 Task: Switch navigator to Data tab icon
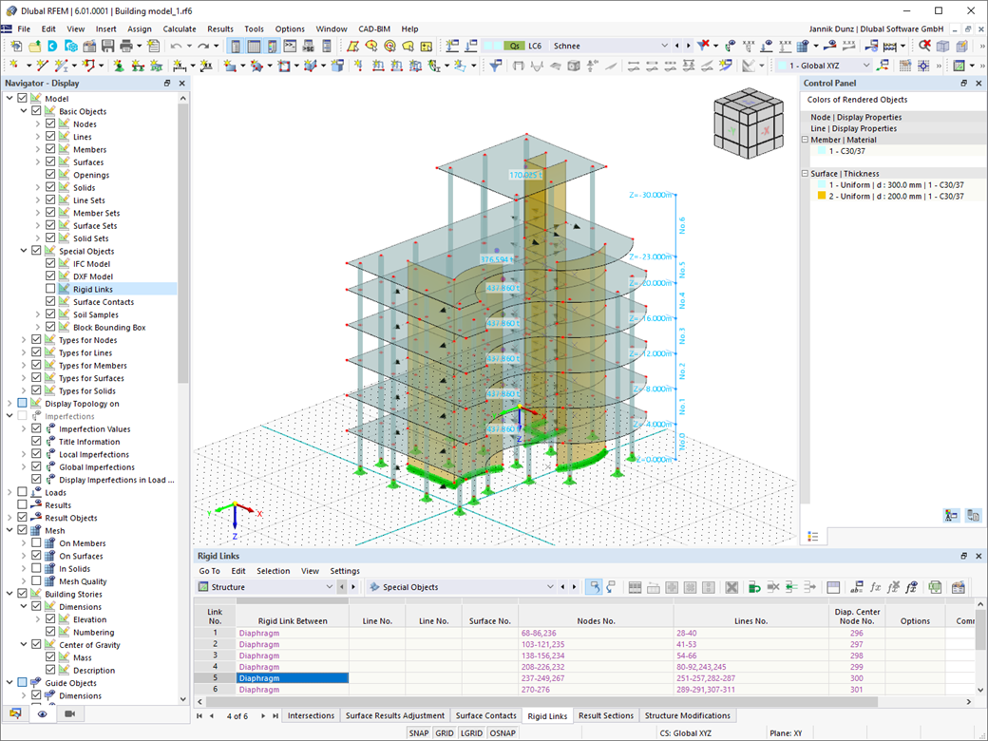(15, 713)
